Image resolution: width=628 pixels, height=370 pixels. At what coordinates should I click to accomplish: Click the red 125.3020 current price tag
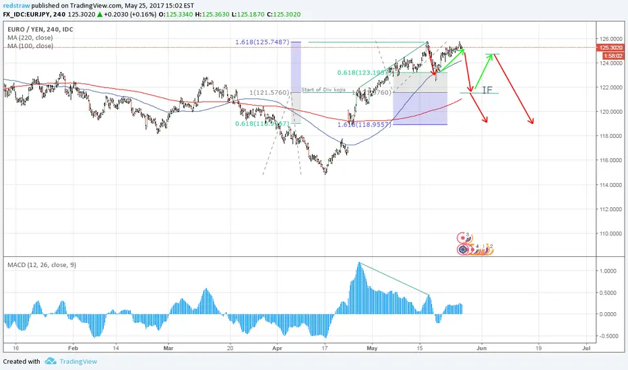610,48
